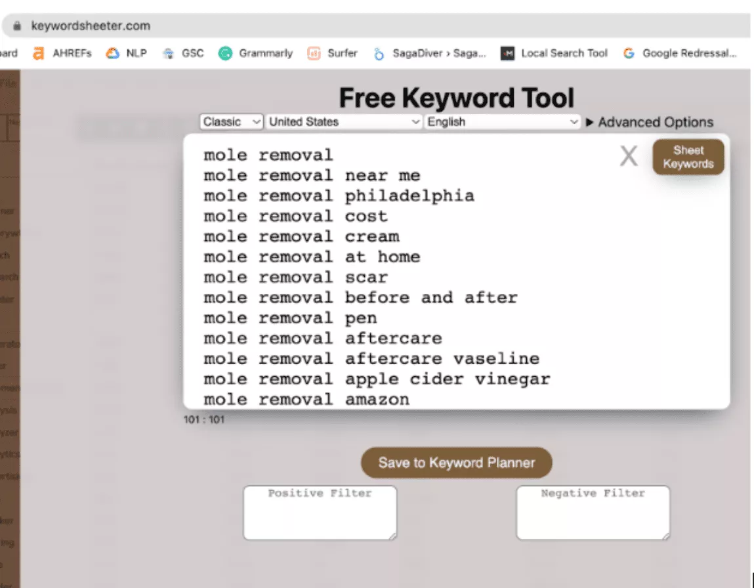Click Save to Keyword Planner button
Screen dimensions: 754x588
(456, 463)
